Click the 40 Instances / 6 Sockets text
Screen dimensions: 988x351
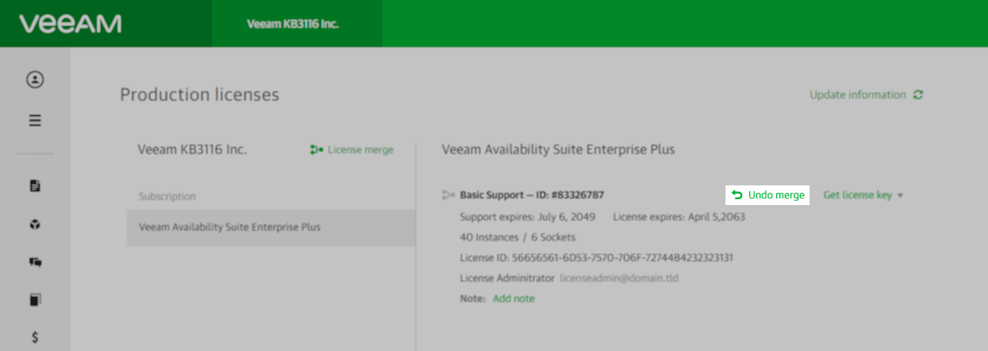tap(518, 237)
